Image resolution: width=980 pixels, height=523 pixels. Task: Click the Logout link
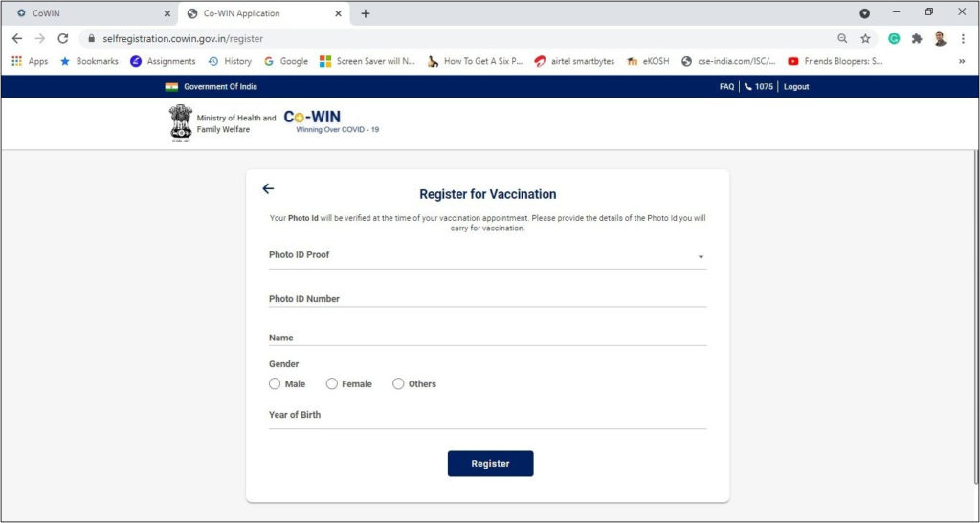coord(795,86)
